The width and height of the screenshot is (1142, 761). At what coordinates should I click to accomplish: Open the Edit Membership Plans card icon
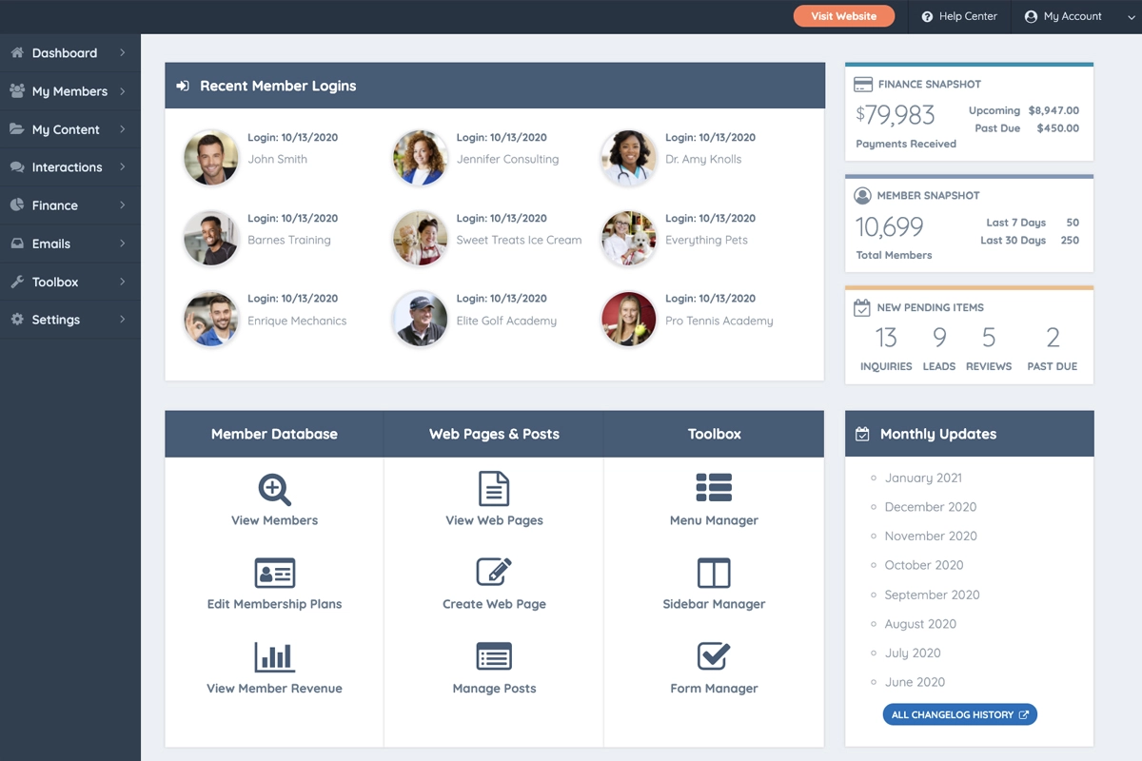point(274,573)
